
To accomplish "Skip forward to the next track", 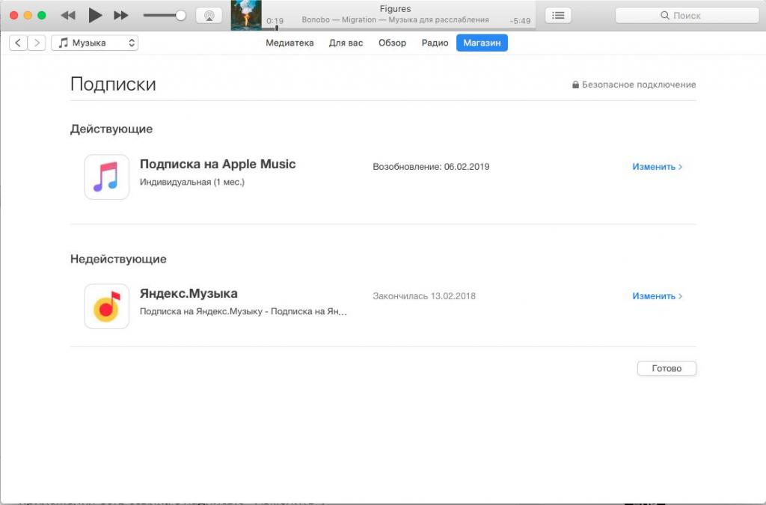I will pyautogui.click(x=121, y=16).
